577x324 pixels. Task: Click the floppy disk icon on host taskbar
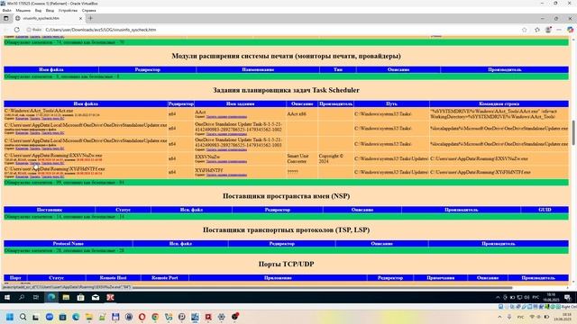pyautogui.click(x=115, y=317)
